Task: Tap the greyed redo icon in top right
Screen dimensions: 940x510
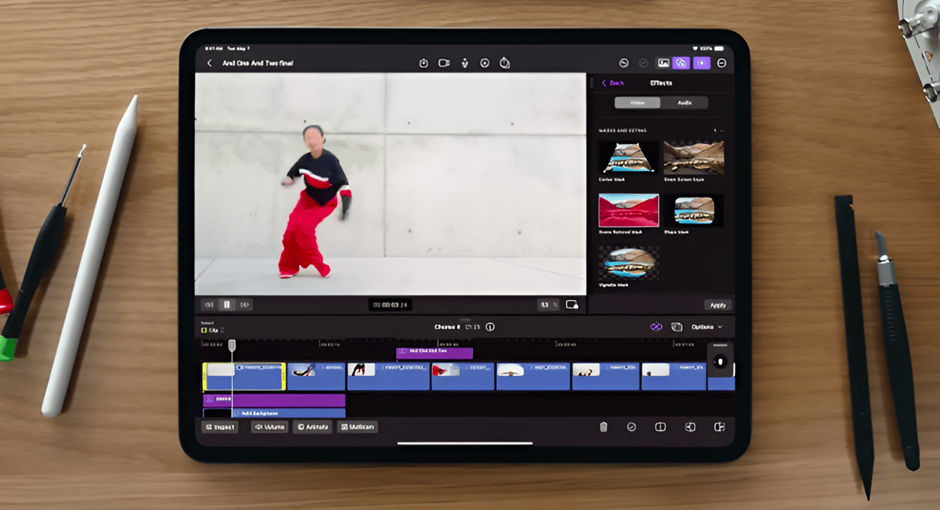Action: (x=643, y=63)
